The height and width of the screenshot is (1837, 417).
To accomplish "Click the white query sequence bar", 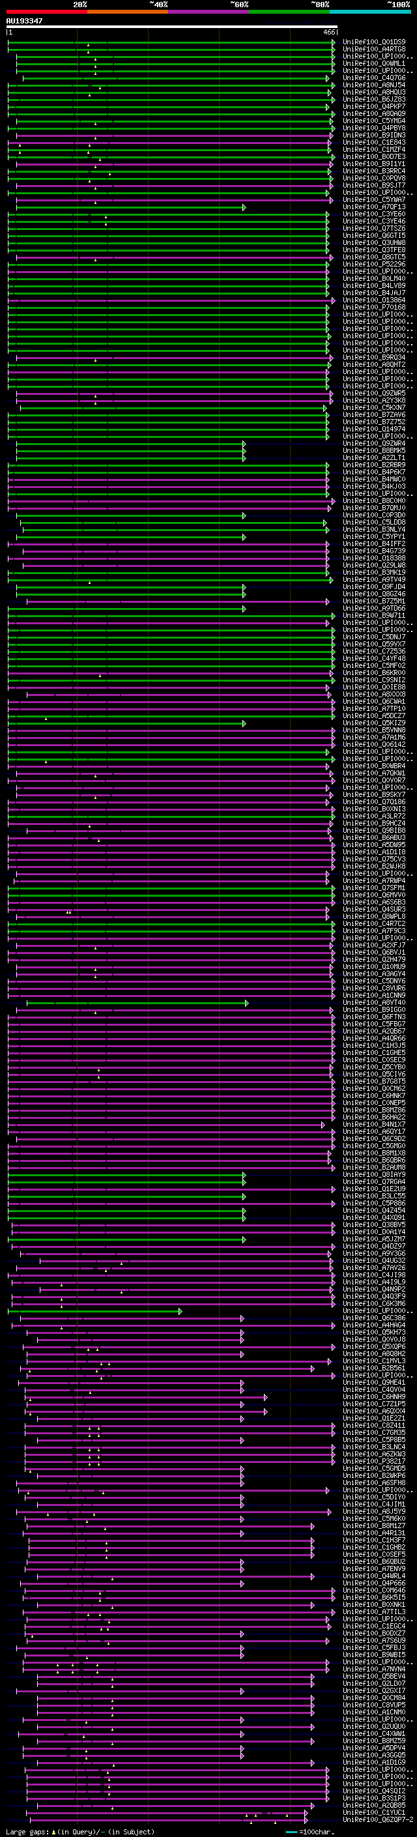I will point(172,27).
